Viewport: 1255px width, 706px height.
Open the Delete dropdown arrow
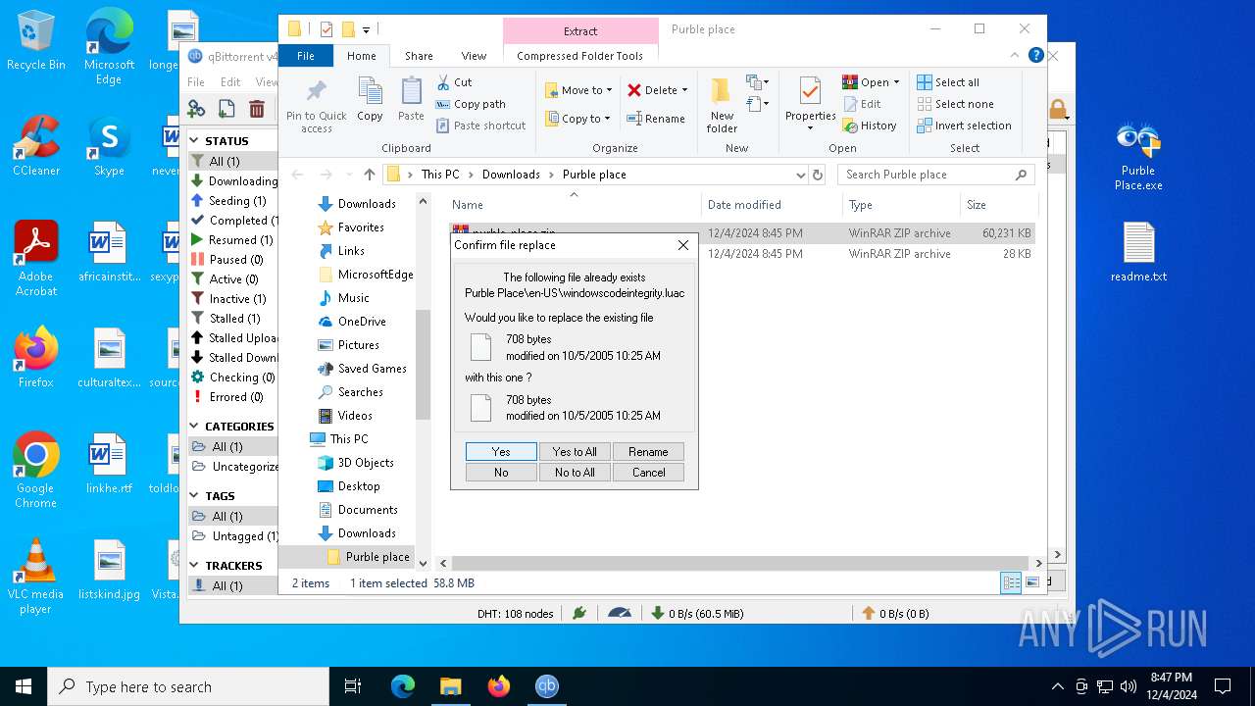click(684, 90)
